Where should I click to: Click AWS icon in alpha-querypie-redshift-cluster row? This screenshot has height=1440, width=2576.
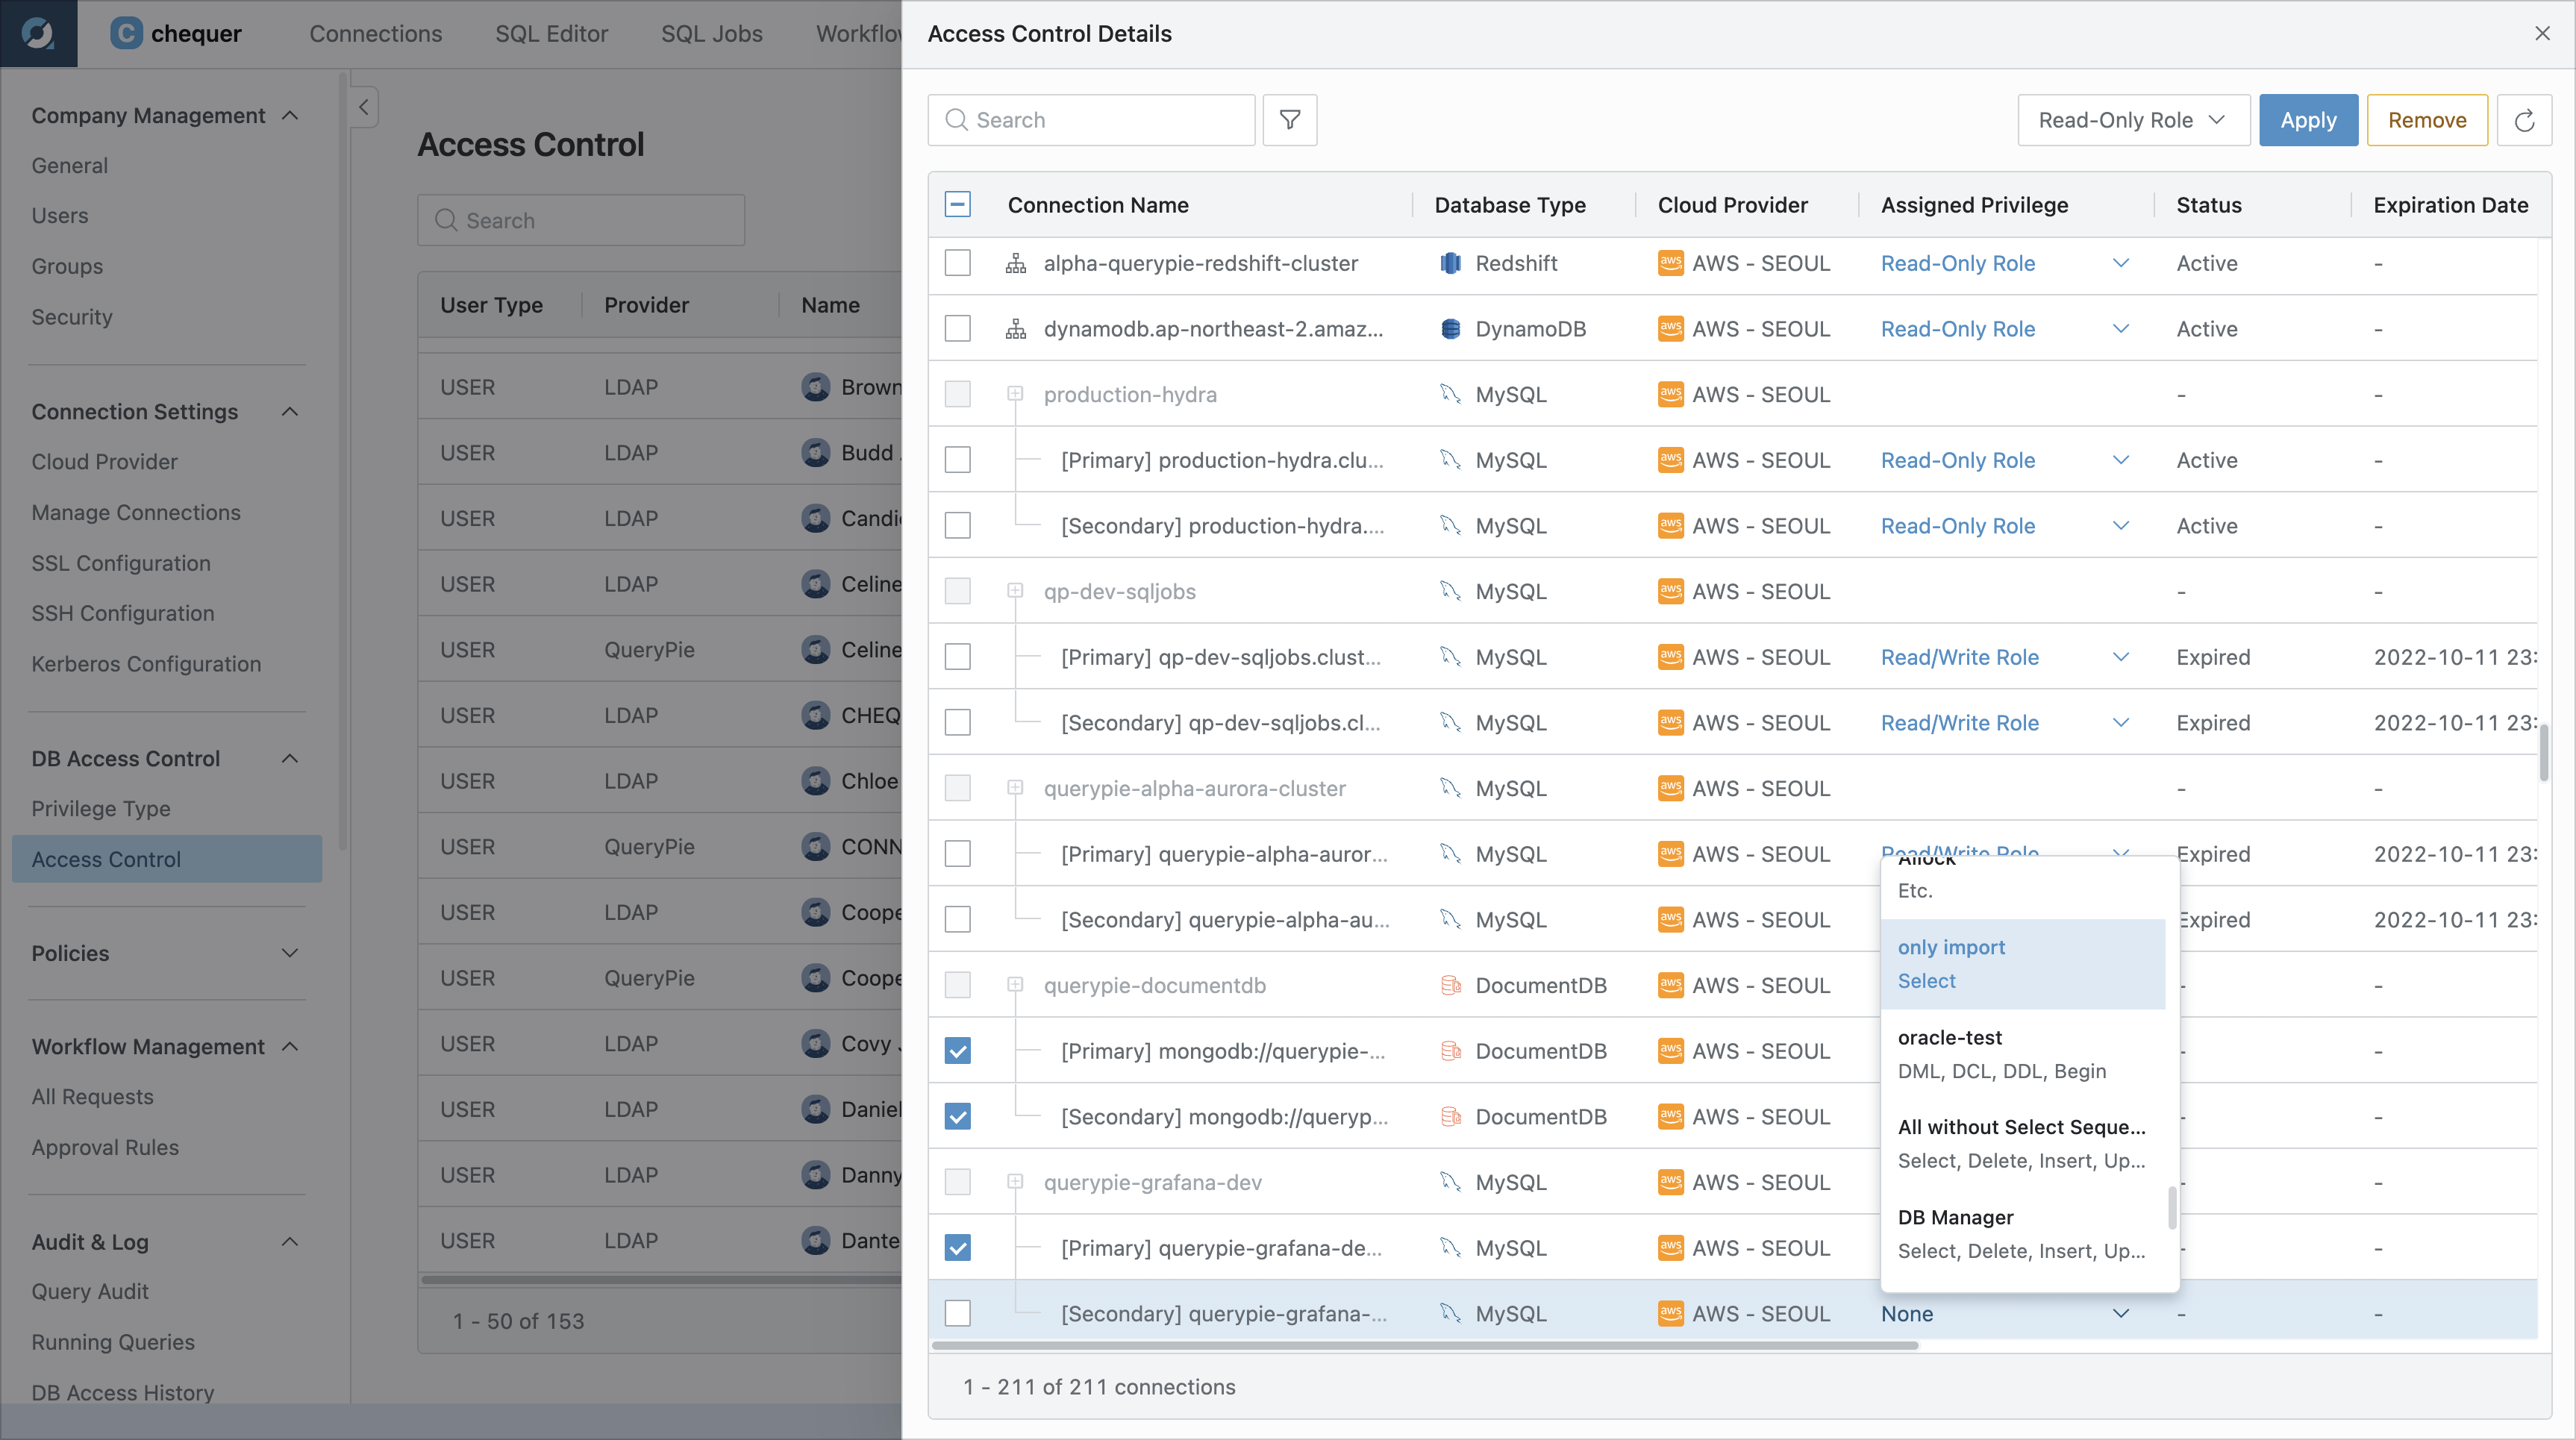click(x=1670, y=264)
